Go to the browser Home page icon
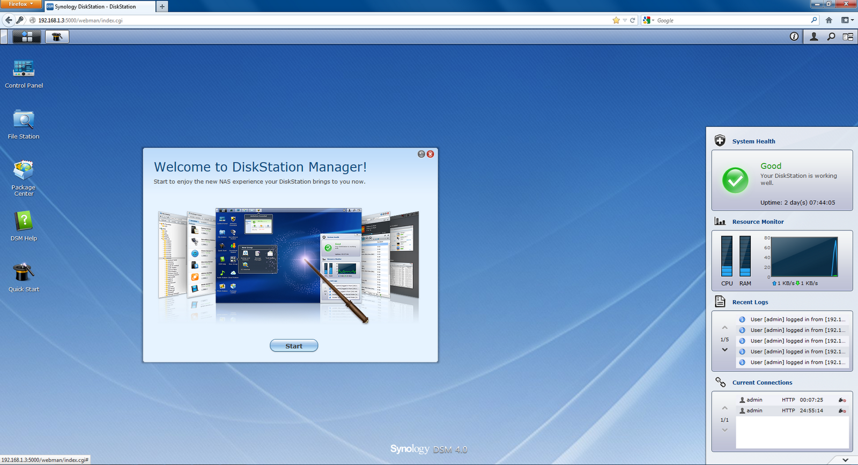This screenshot has width=858, height=465. [x=829, y=20]
